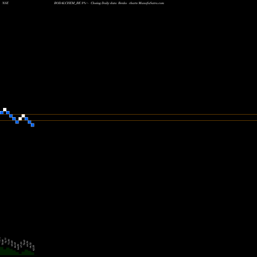This screenshot has width=257, height=257.
Task: Click the upper orange horizontal price line
Action: [x=128, y=114]
